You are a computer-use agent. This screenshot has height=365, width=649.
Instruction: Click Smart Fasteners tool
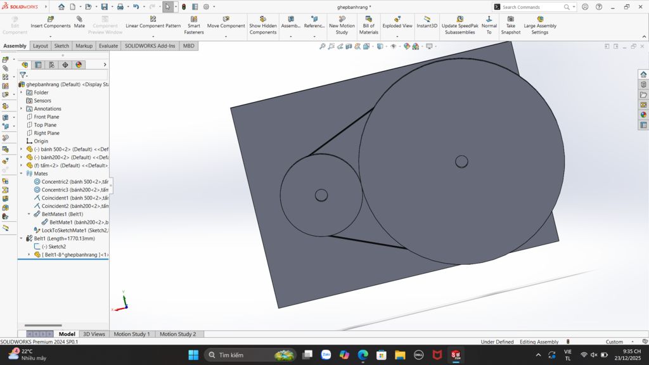[194, 25]
